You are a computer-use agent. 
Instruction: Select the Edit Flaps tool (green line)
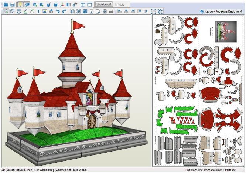coord(25,11)
